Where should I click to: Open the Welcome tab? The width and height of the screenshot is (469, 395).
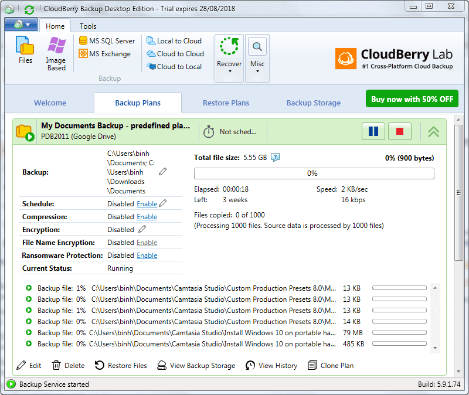50,103
